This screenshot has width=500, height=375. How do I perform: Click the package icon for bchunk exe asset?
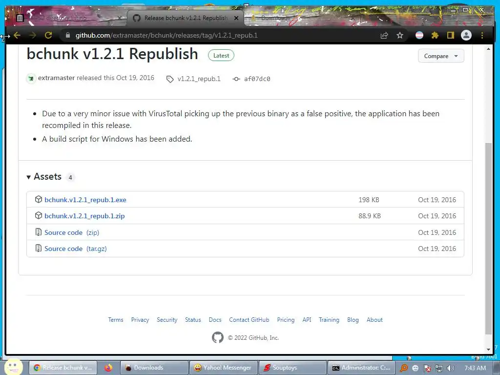38,199
